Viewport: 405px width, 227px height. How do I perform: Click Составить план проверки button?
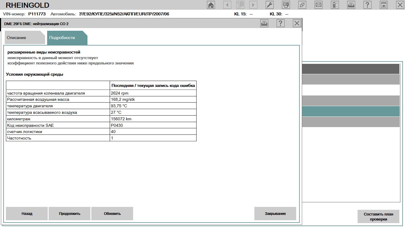(378, 217)
